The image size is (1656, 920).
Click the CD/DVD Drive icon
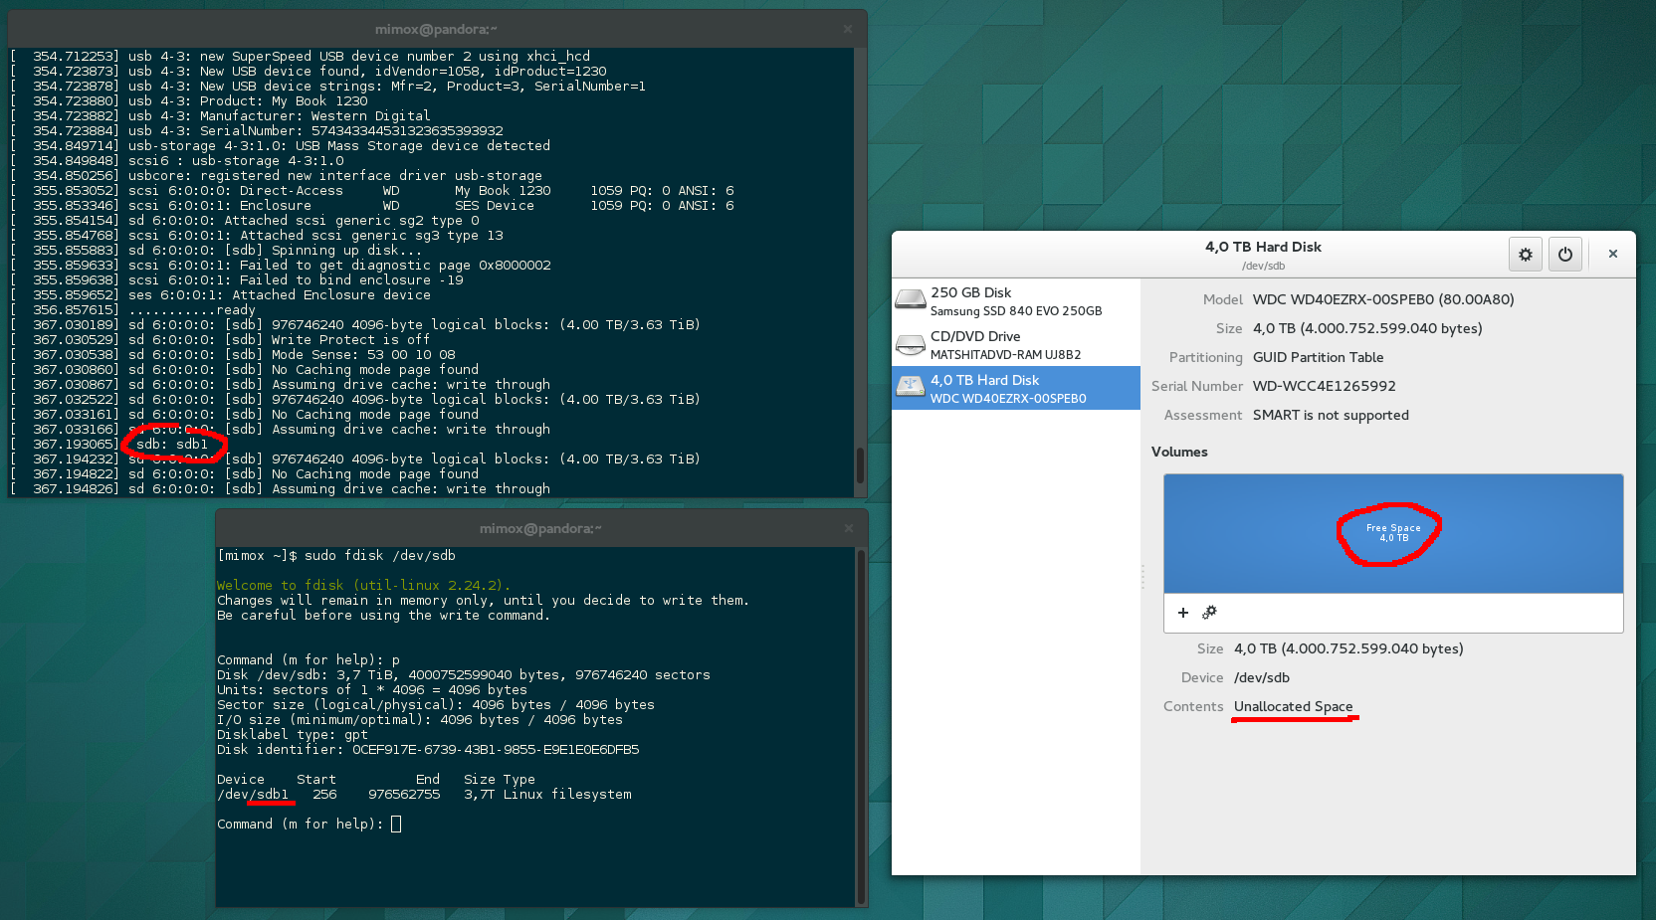911,344
